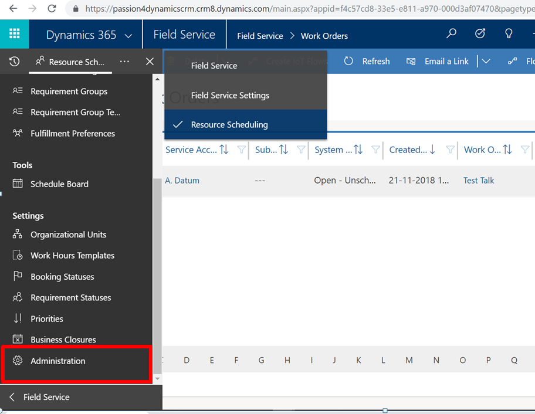Viewport: 535px width, 414px height.
Task: Expand the Email a Link dropdown arrow
Action: coord(486,61)
